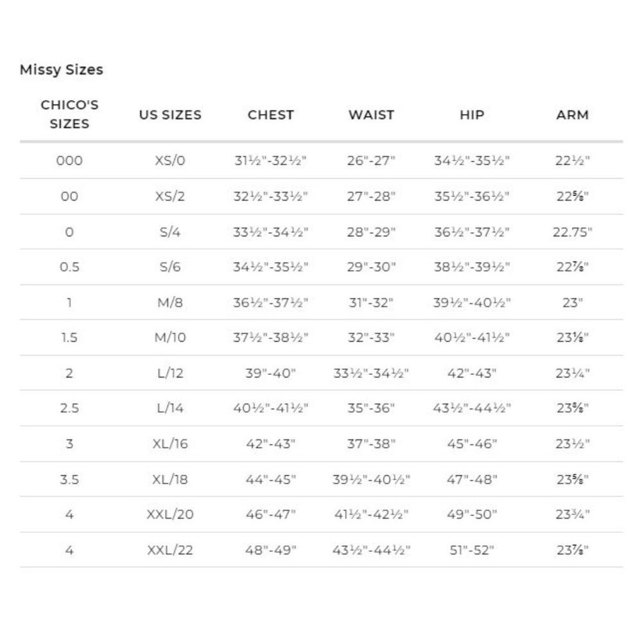Click the XXL/20 size cell

(170, 514)
